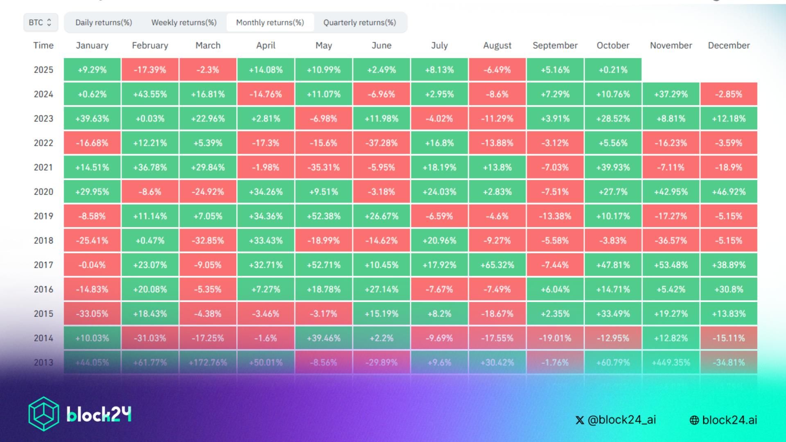
Task: Click the Time column header
Action: [43, 45]
